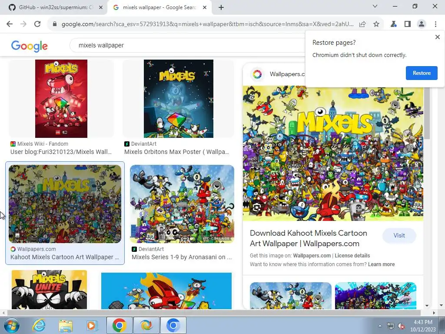This screenshot has width=445, height=334.
Task: Close the GitHub supermium tab
Action: (x=101, y=8)
